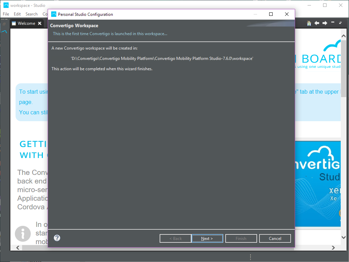Viewport: 349px width, 262px height.
Task: Navigate forward with the right arrow icon
Action: click(x=325, y=23)
